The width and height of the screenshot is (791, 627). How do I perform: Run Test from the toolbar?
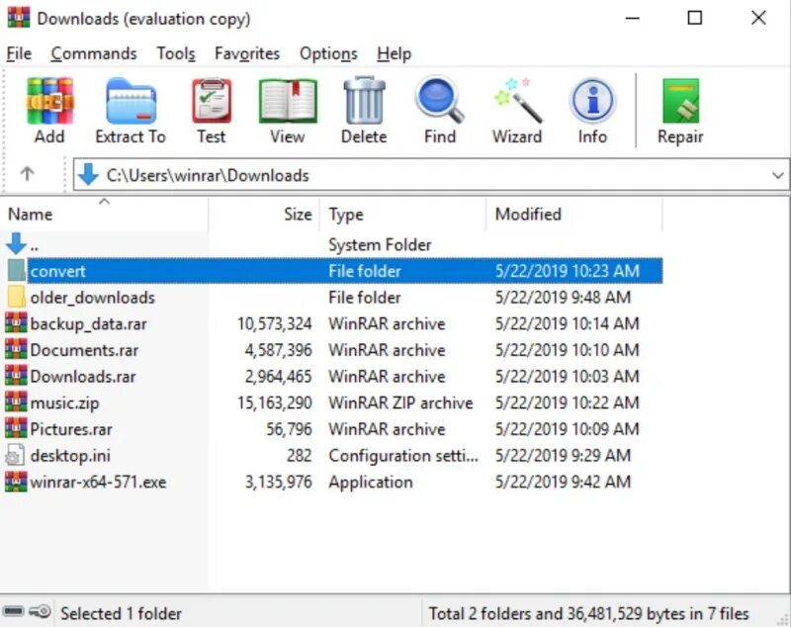click(x=212, y=102)
